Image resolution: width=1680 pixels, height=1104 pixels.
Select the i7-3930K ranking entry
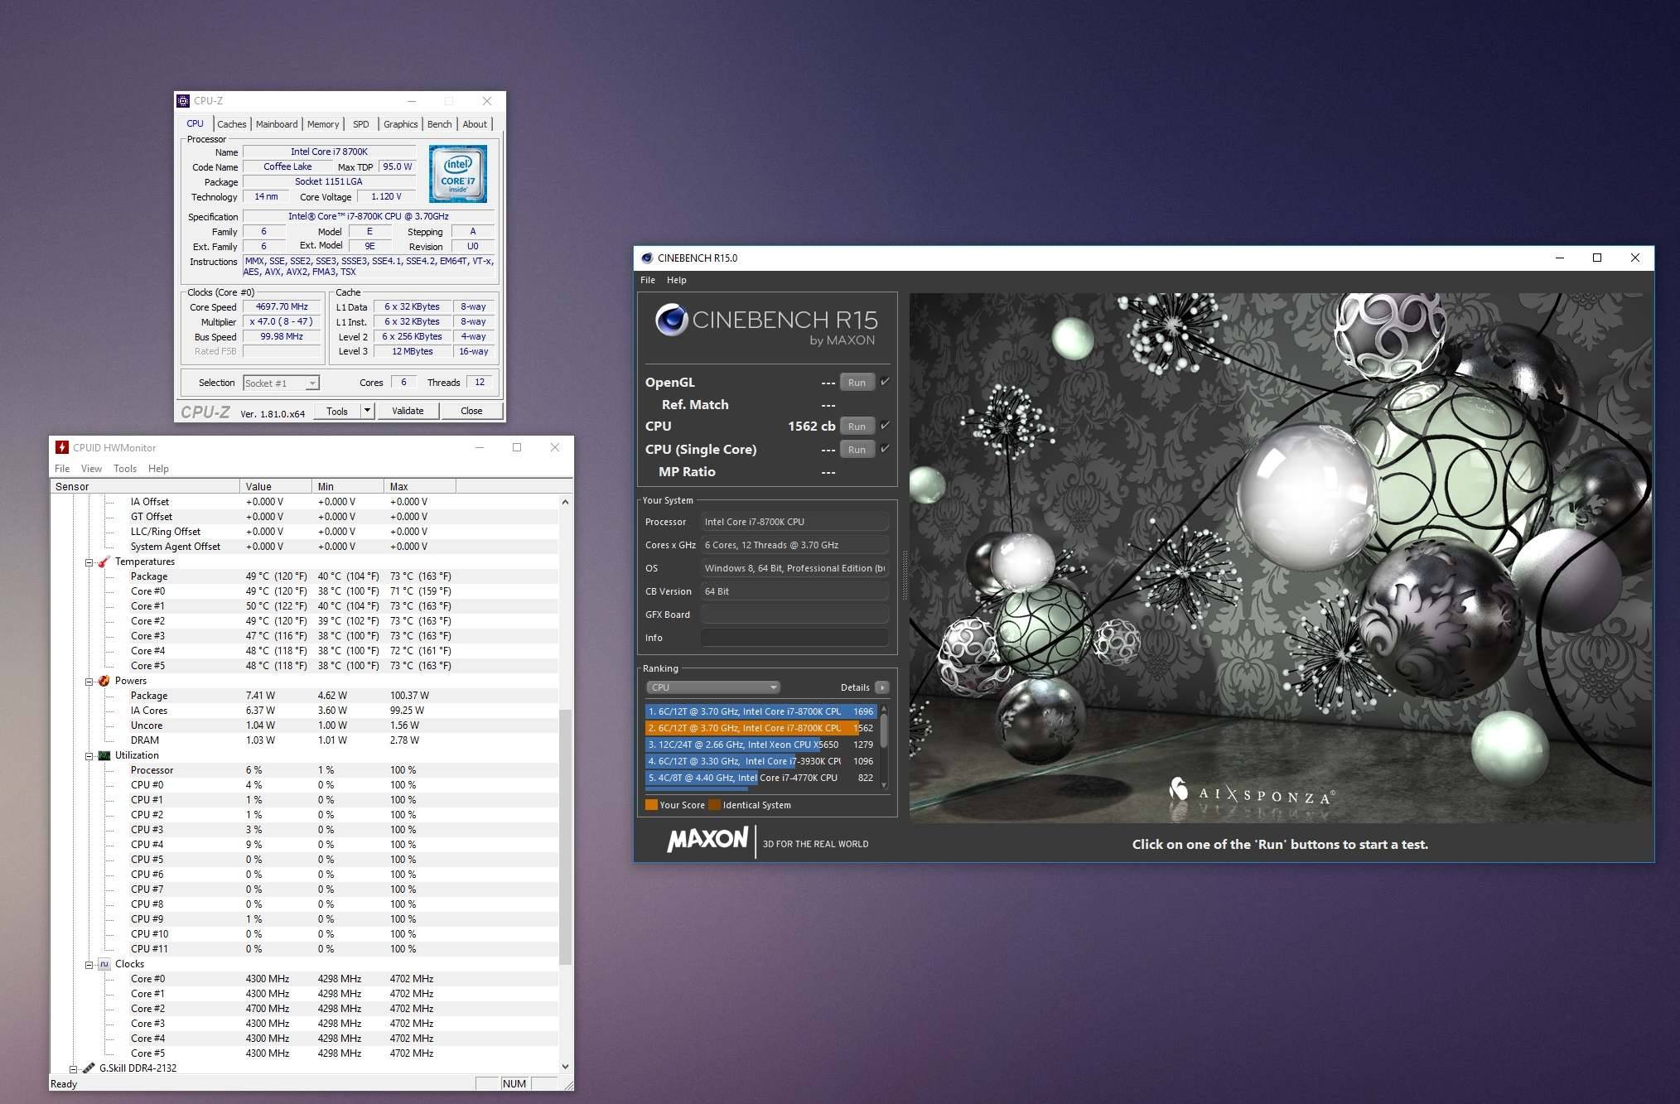(760, 761)
